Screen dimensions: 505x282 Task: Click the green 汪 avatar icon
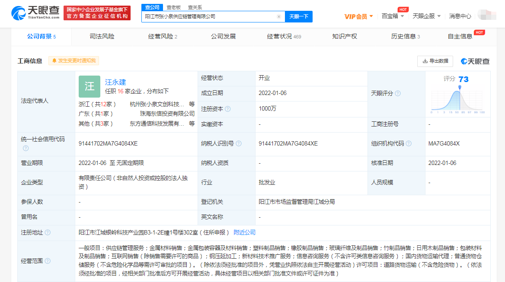[x=89, y=86]
